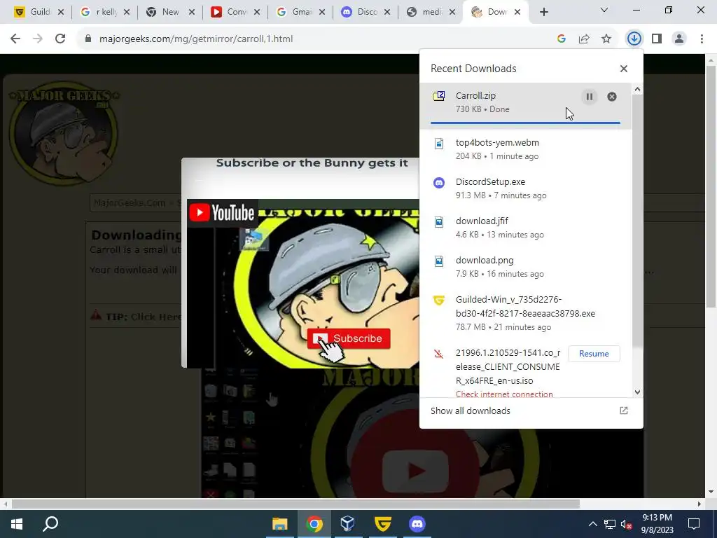The image size is (717, 538).
Task: View site security lock info
Action: tap(88, 39)
